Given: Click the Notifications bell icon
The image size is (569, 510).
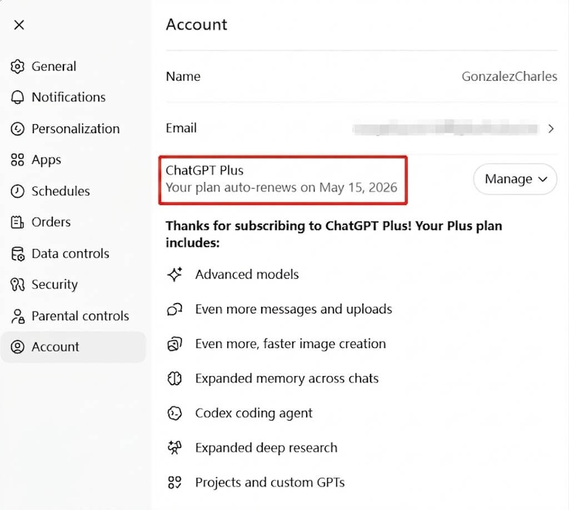Looking at the screenshot, I should (x=18, y=98).
